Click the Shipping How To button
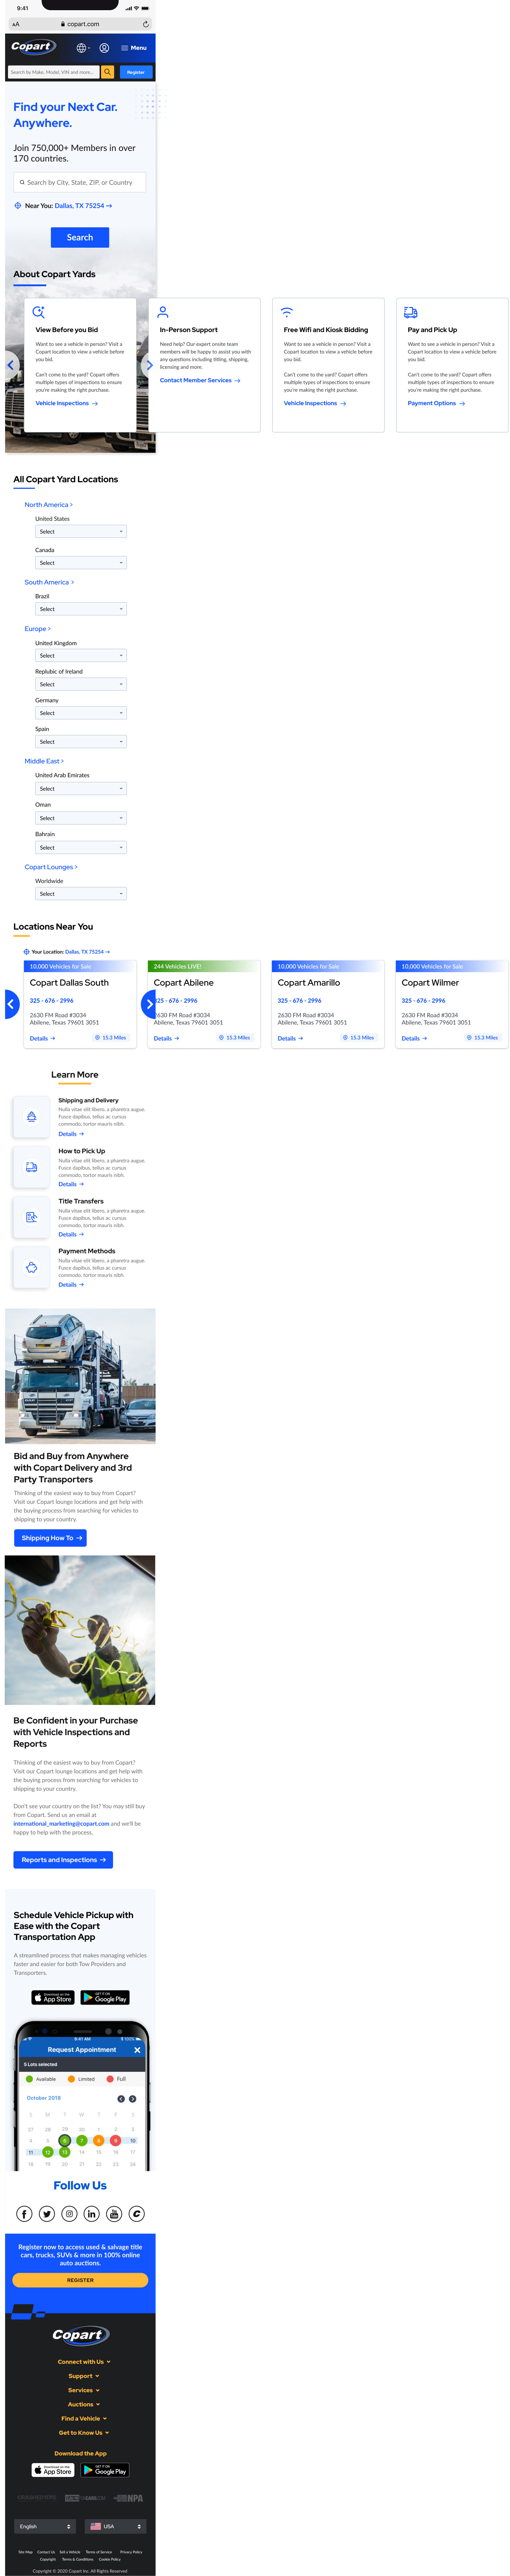510x2576 pixels. pyautogui.click(x=50, y=1538)
